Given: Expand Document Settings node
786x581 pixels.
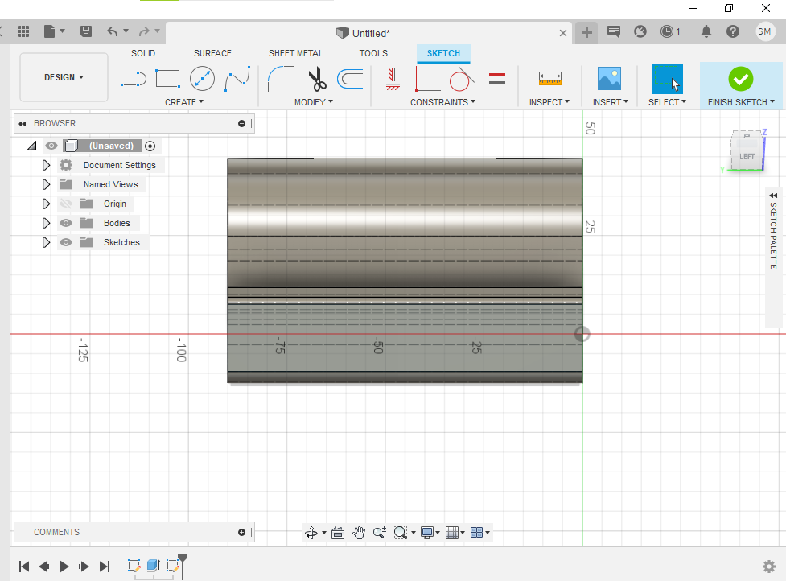Looking at the screenshot, I should tap(46, 165).
